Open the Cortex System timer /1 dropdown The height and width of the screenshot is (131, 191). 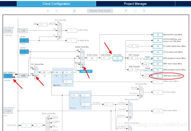(x=134, y=46)
